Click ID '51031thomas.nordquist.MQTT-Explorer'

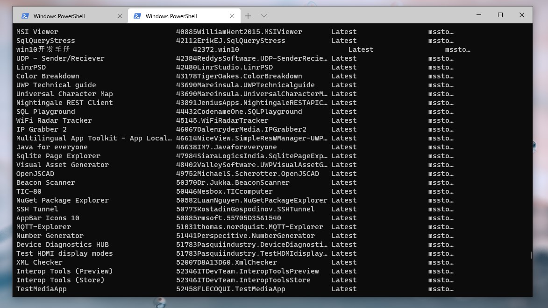pos(249,227)
